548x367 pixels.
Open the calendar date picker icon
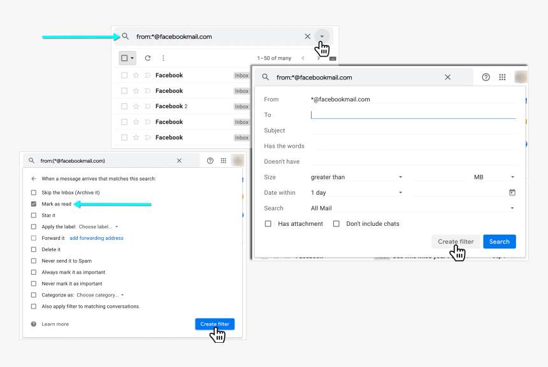512,192
